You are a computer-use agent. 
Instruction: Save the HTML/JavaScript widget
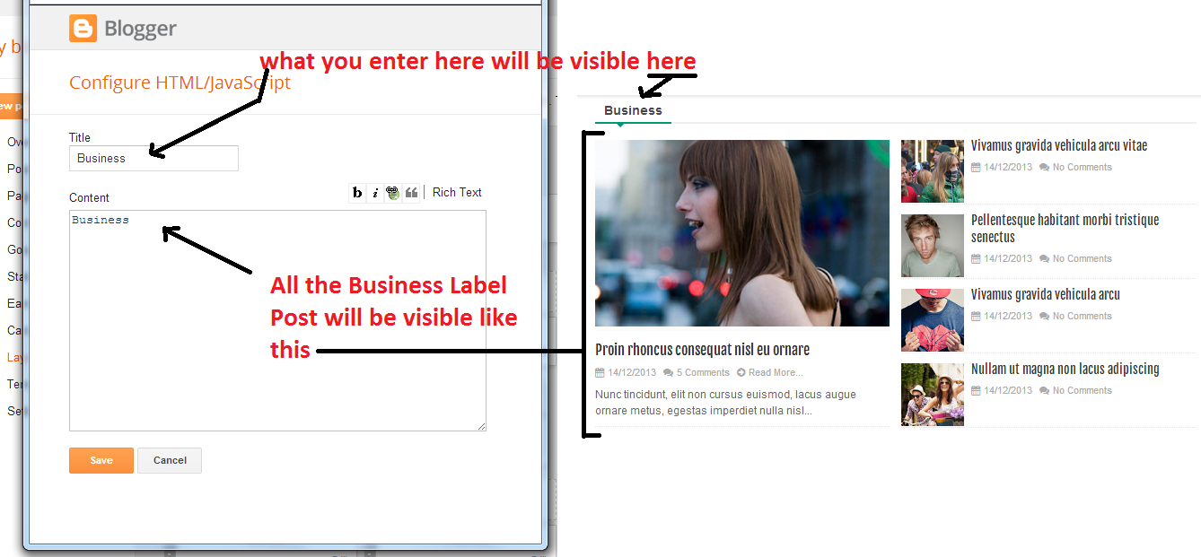tap(101, 460)
